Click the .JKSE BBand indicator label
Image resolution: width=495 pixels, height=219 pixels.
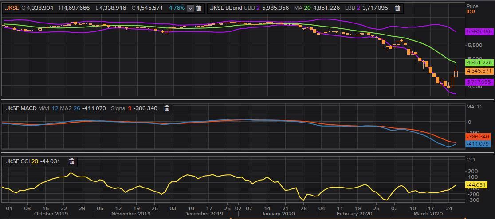click(226, 8)
